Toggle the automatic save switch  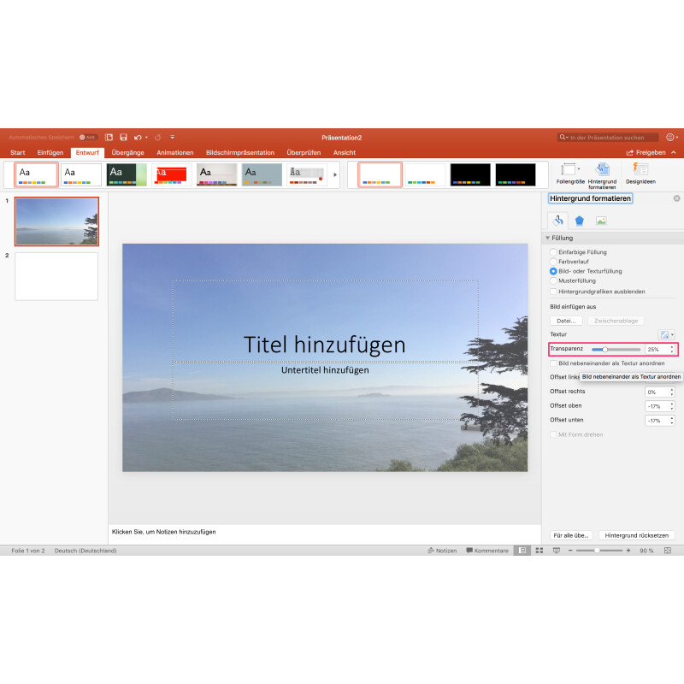[87, 137]
